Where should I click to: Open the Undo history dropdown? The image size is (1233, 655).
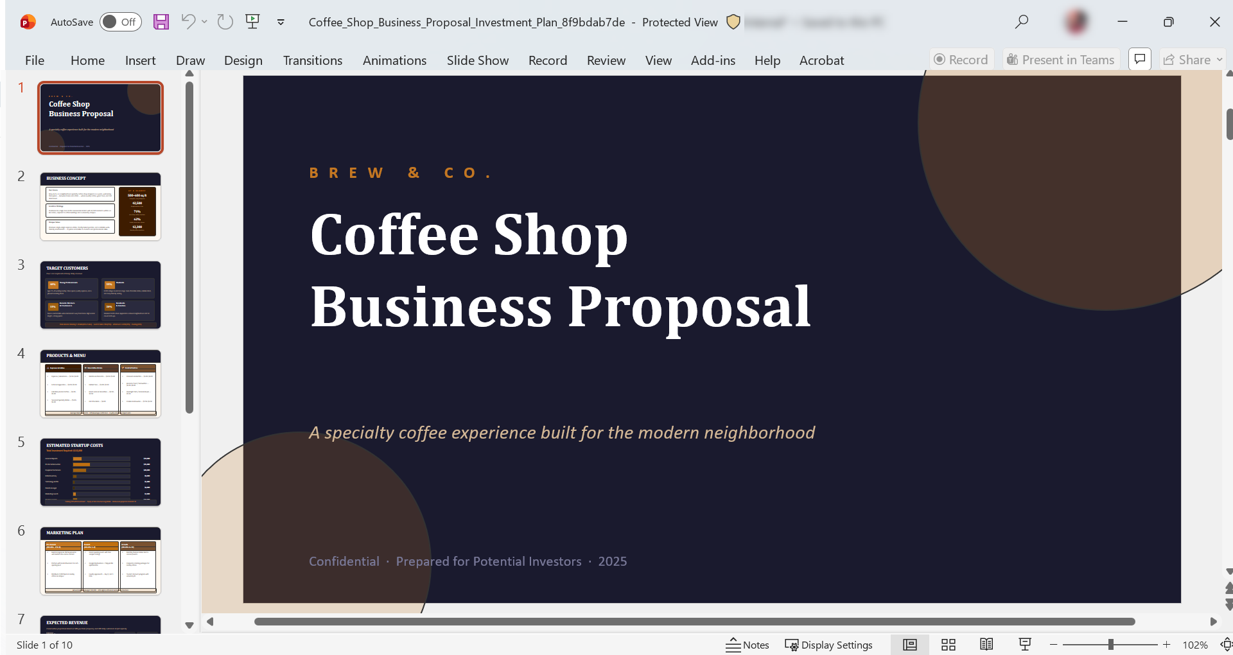pos(204,22)
